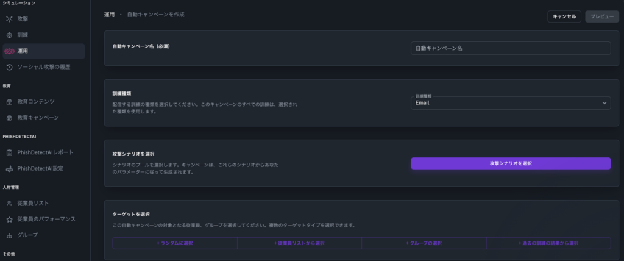This screenshot has width=624, height=261.
Task: Expand the 訓練種類 Email dropdown
Action: pyautogui.click(x=506, y=103)
